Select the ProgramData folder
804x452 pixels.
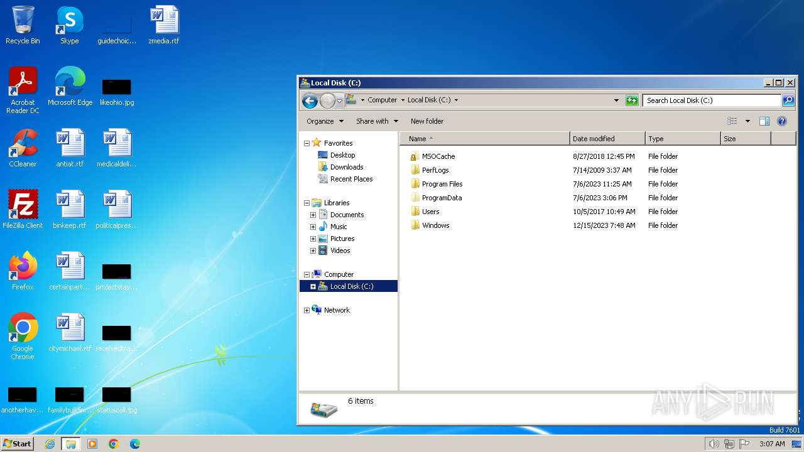pyautogui.click(x=441, y=198)
